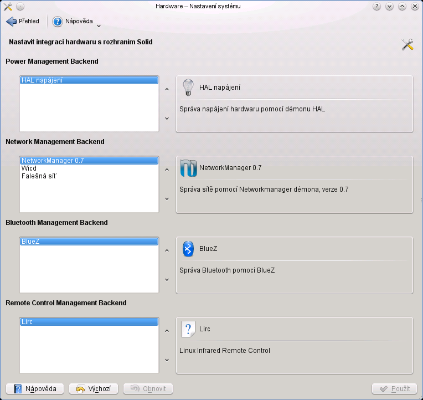Click the tools icon in the title bar

[x=8, y=7]
